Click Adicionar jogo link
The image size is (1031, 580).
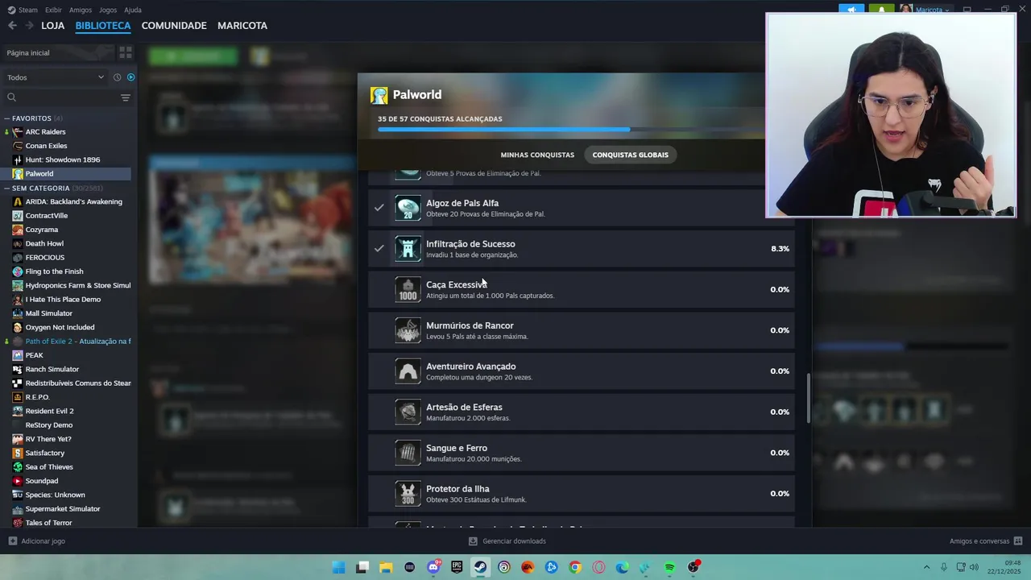pyautogui.click(x=43, y=541)
